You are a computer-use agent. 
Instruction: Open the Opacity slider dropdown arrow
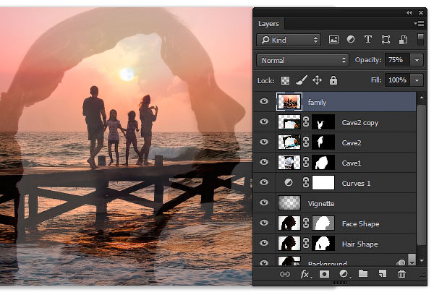coord(417,60)
